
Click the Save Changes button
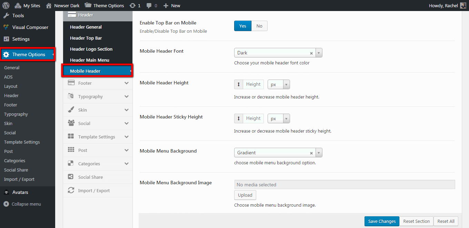click(382, 221)
